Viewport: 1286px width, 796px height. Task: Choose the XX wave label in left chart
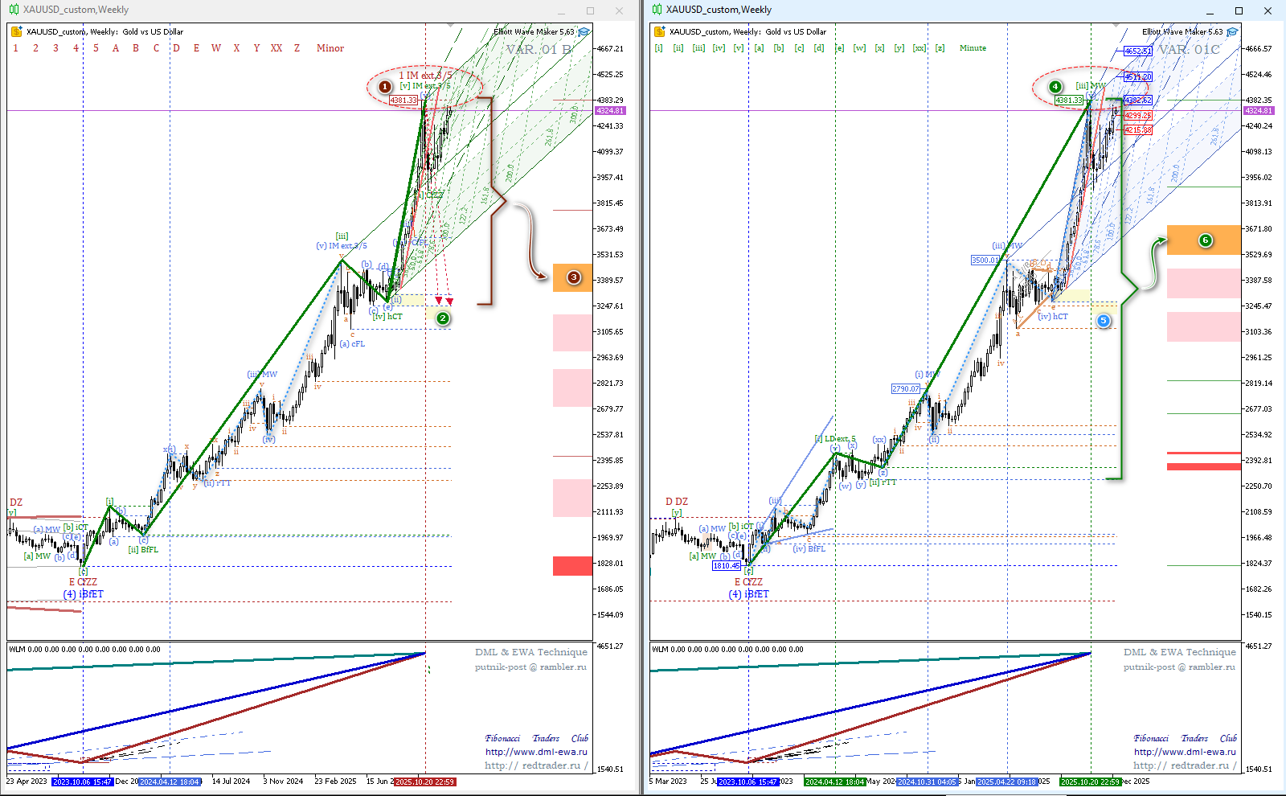276,48
